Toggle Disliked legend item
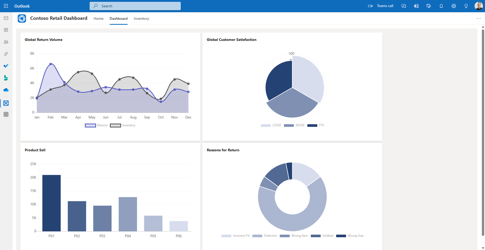Screen dimensions: 485x250 point(322,236)
